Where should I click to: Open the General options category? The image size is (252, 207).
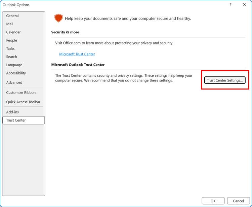pos(24,16)
